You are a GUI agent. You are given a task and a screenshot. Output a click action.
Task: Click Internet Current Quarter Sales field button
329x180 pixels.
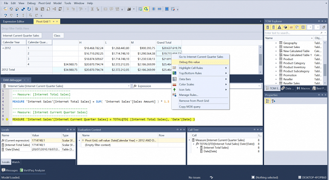pyautogui.click(x=22, y=36)
